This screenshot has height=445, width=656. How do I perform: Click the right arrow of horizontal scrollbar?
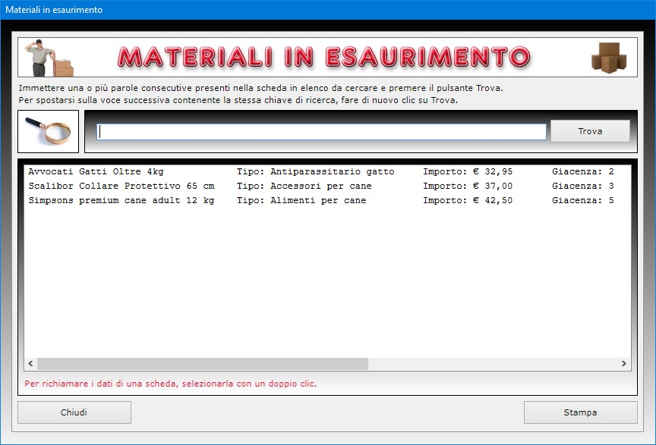point(624,364)
